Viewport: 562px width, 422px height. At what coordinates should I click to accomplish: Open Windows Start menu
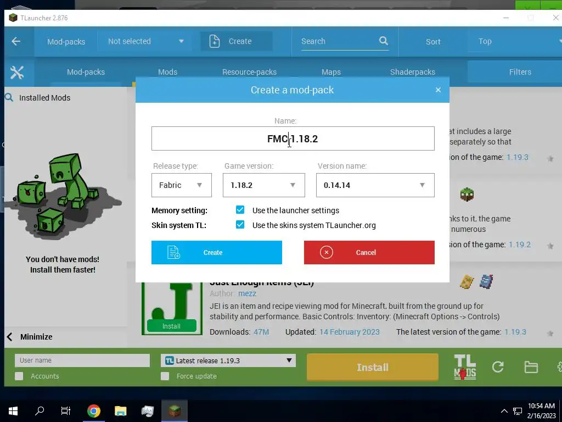13,411
